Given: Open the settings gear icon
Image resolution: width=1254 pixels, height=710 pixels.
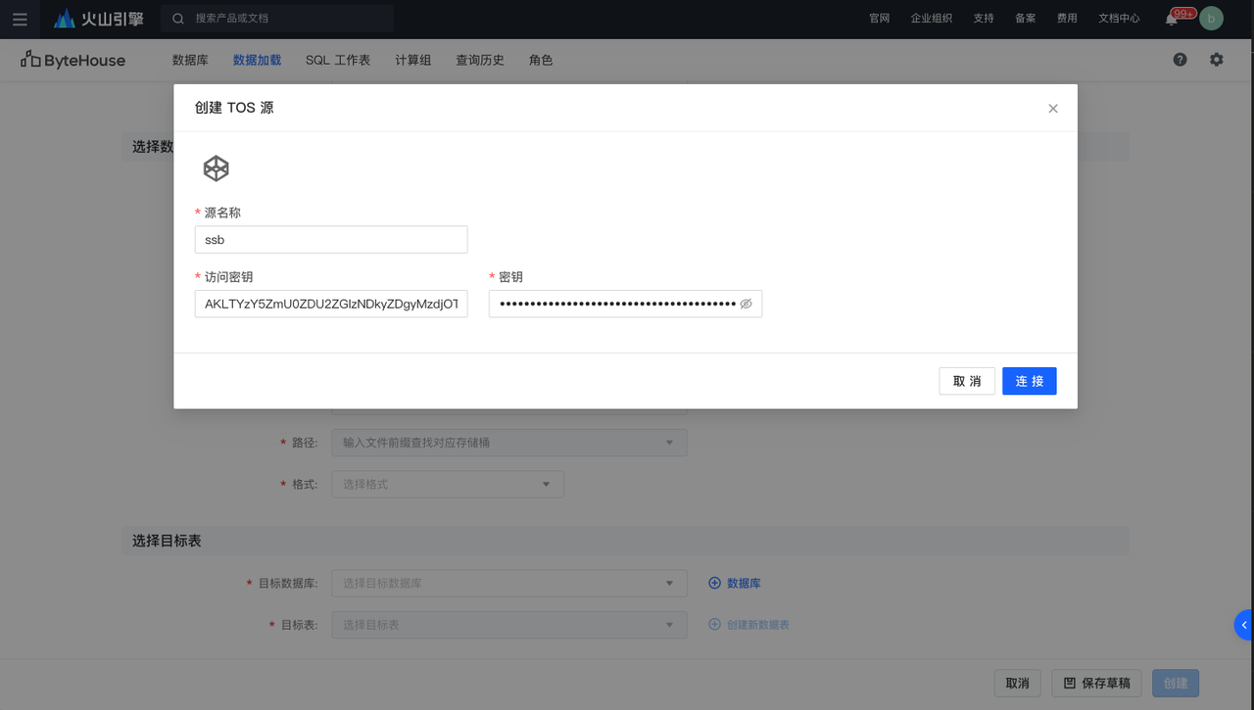Looking at the screenshot, I should (1216, 60).
